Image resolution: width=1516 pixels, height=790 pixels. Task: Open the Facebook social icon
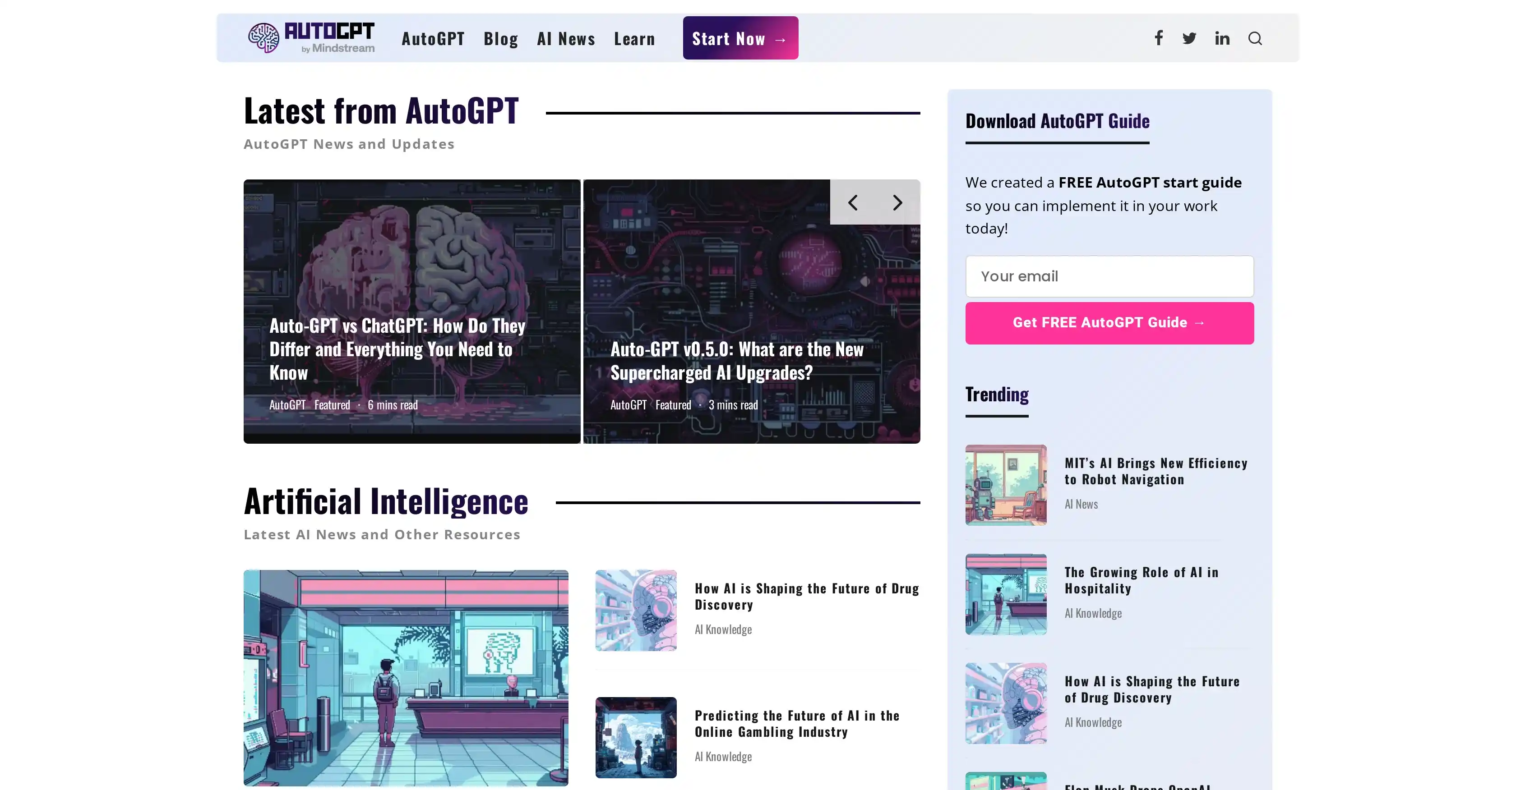tap(1158, 38)
